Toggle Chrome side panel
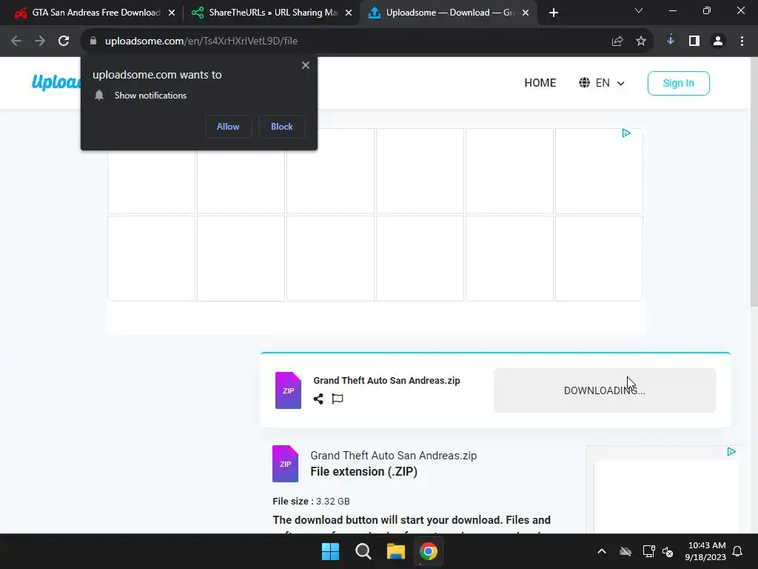The image size is (758, 569). (x=694, y=41)
